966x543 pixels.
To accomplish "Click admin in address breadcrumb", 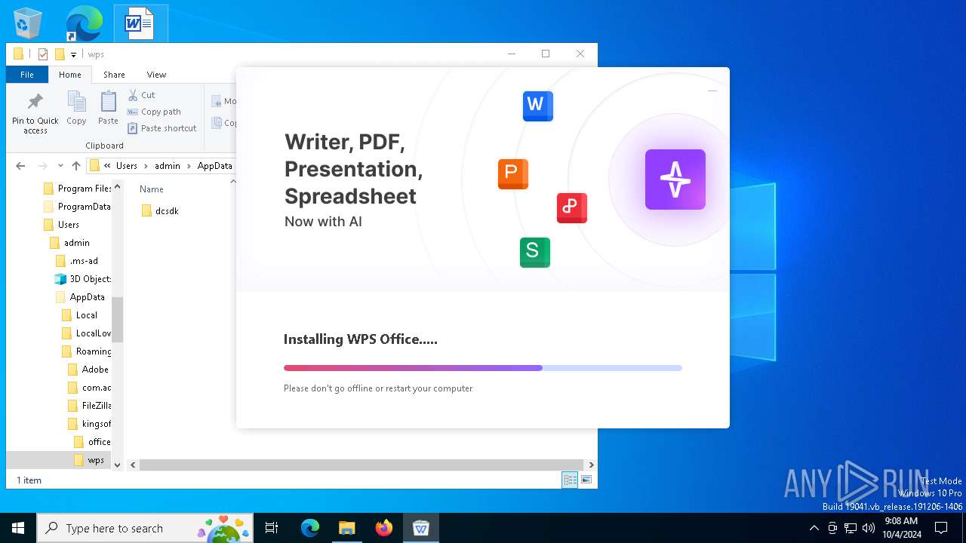I will pyautogui.click(x=168, y=166).
